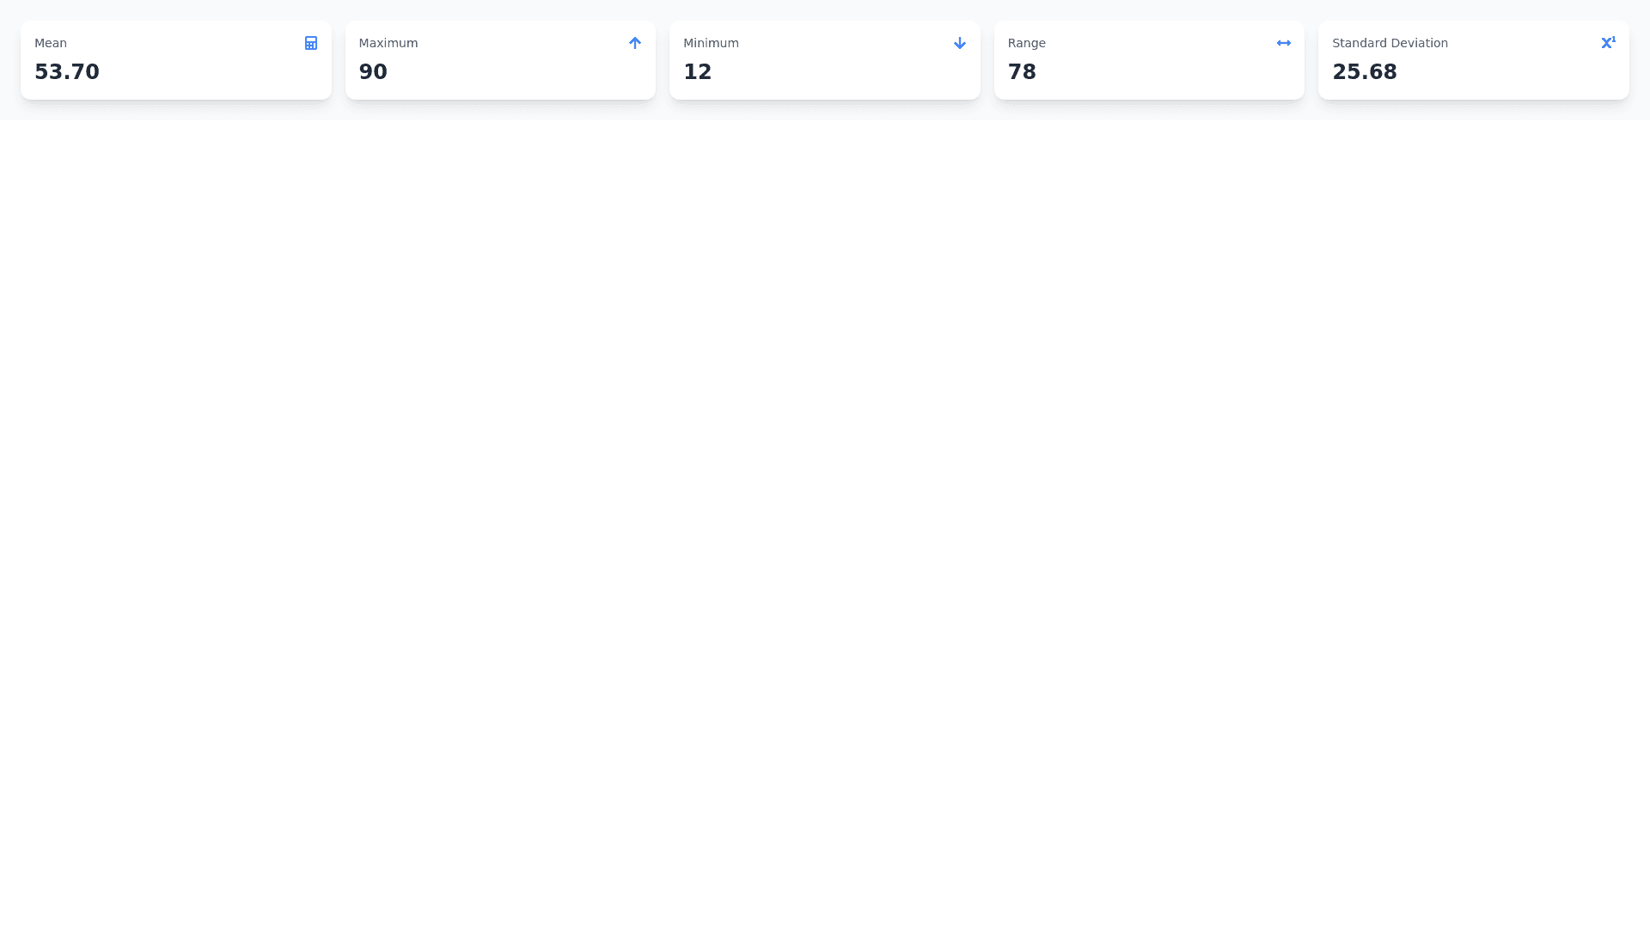Click the up arrow icon beside Maximum
The width and height of the screenshot is (1650, 928).
[x=635, y=43]
